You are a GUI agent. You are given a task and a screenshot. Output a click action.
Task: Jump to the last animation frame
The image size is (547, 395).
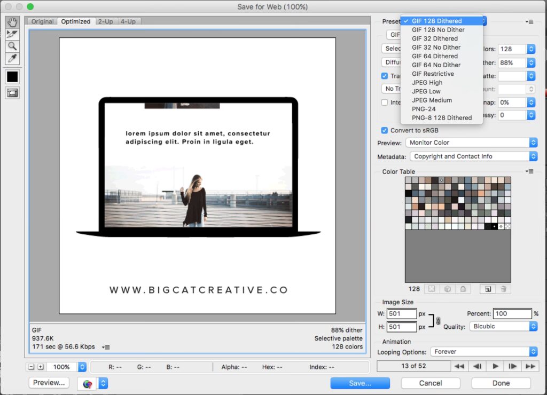pyautogui.click(x=530, y=366)
